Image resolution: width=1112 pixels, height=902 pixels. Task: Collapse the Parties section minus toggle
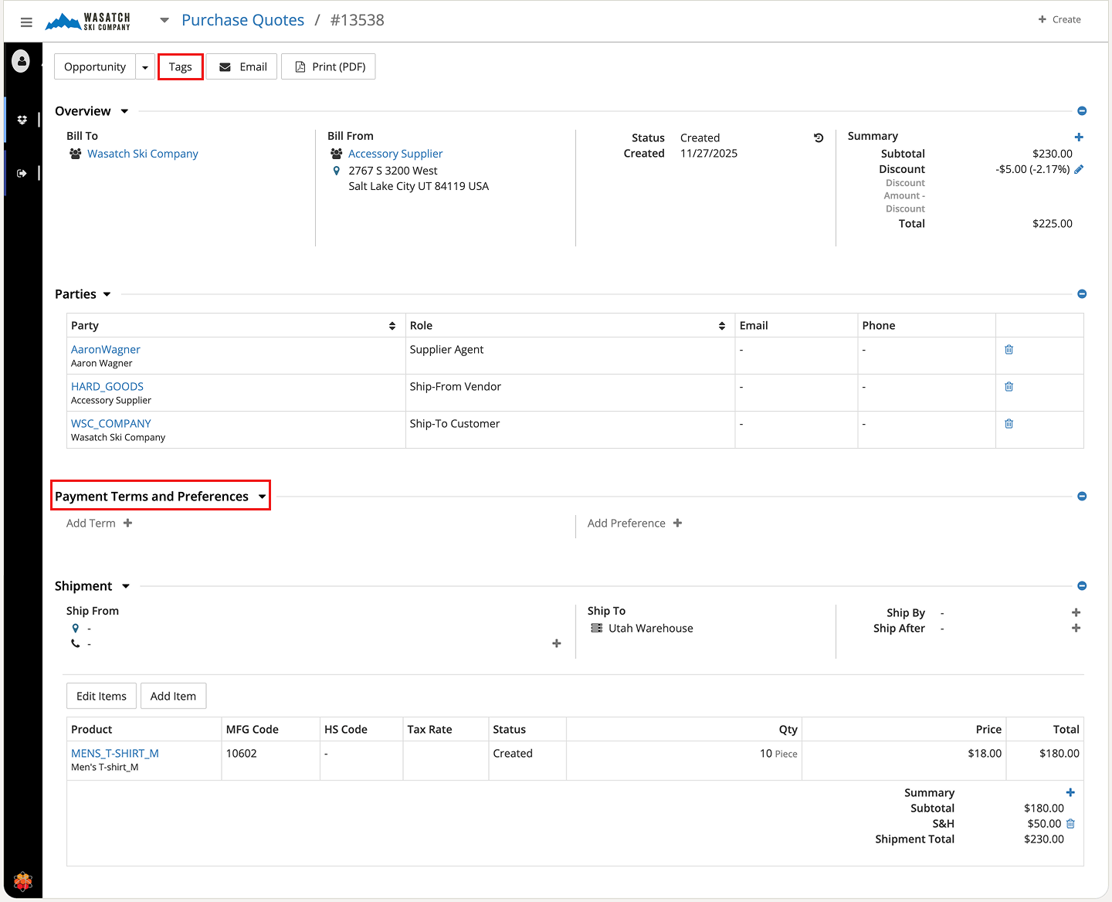(x=1082, y=294)
